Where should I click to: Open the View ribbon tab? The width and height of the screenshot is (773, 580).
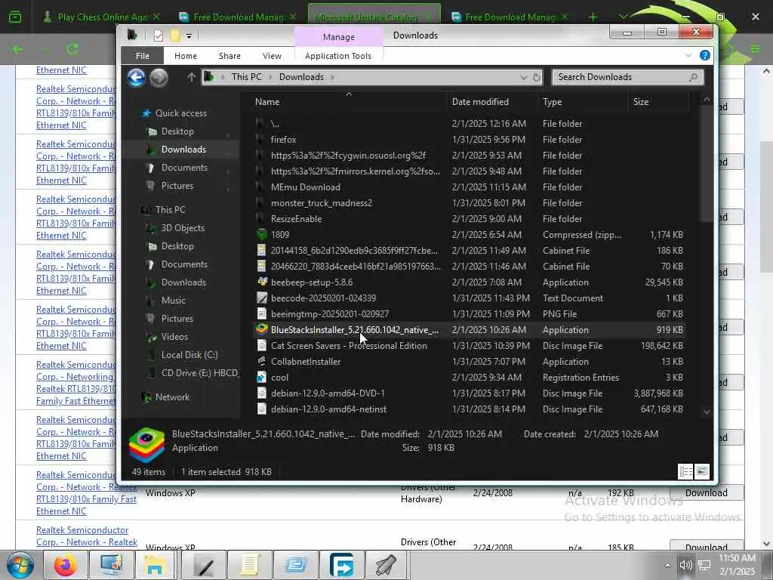click(x=272, y=56)
